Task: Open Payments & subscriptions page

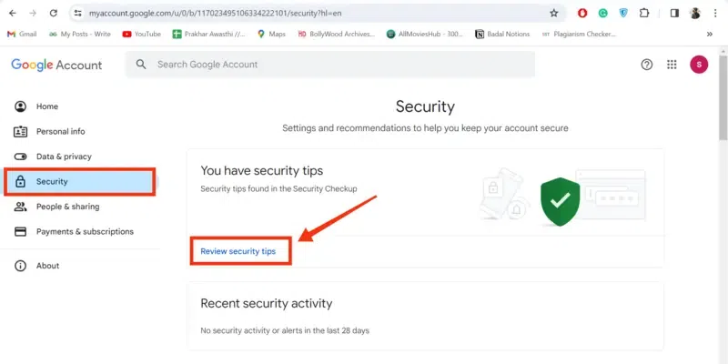Action: [85, 231]
